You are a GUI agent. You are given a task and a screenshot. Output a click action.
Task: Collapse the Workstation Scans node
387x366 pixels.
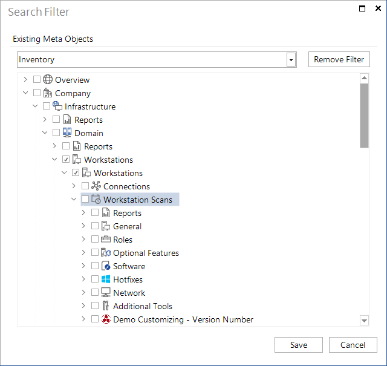(74, 199)
